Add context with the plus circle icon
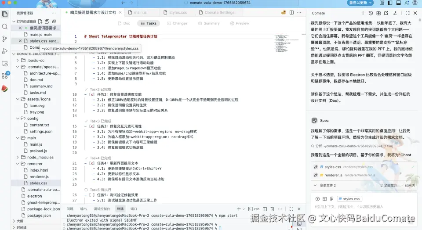 click(x=317, y=199)
